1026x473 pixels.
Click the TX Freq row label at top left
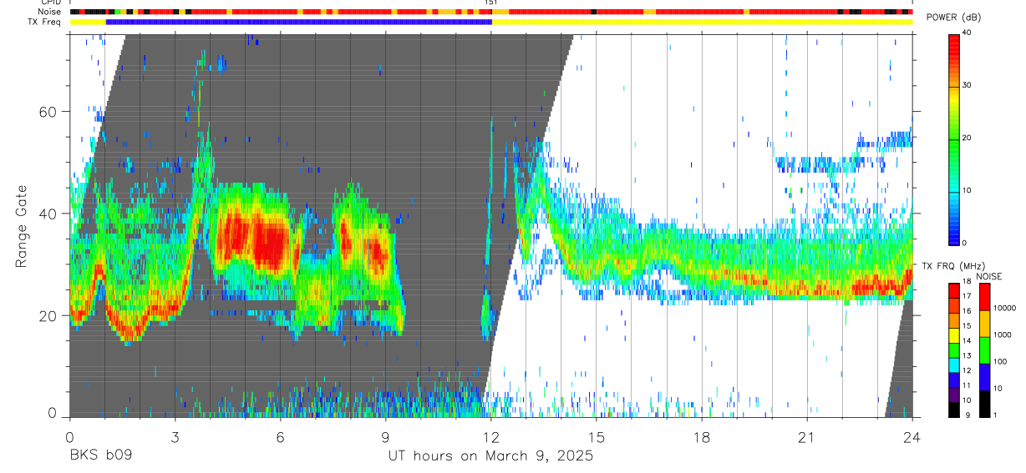point(44,22)
